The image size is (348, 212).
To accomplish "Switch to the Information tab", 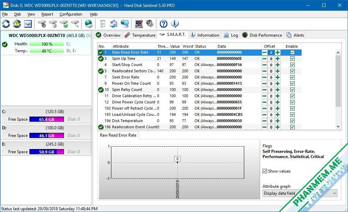I will coord(205,35).
